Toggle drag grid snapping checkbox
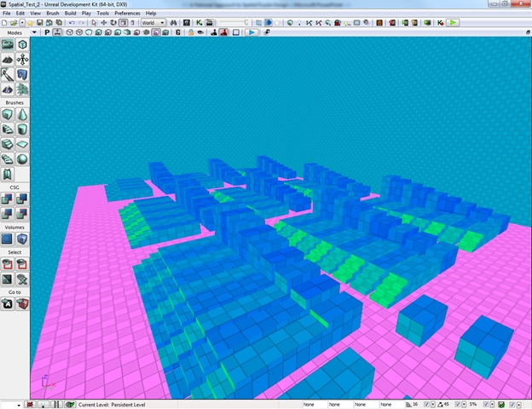 427,404
